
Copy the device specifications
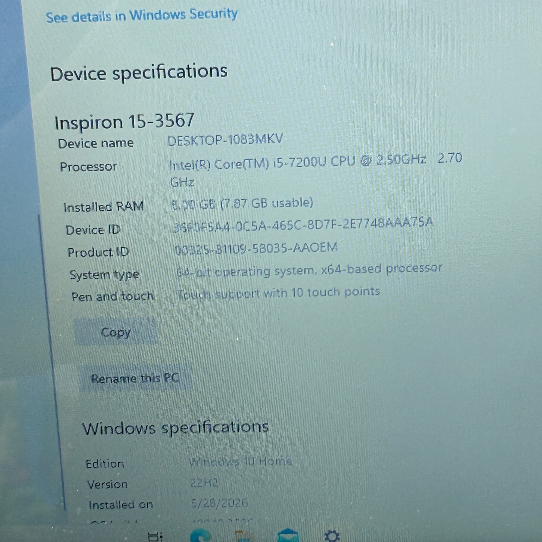tap(116, 332)
